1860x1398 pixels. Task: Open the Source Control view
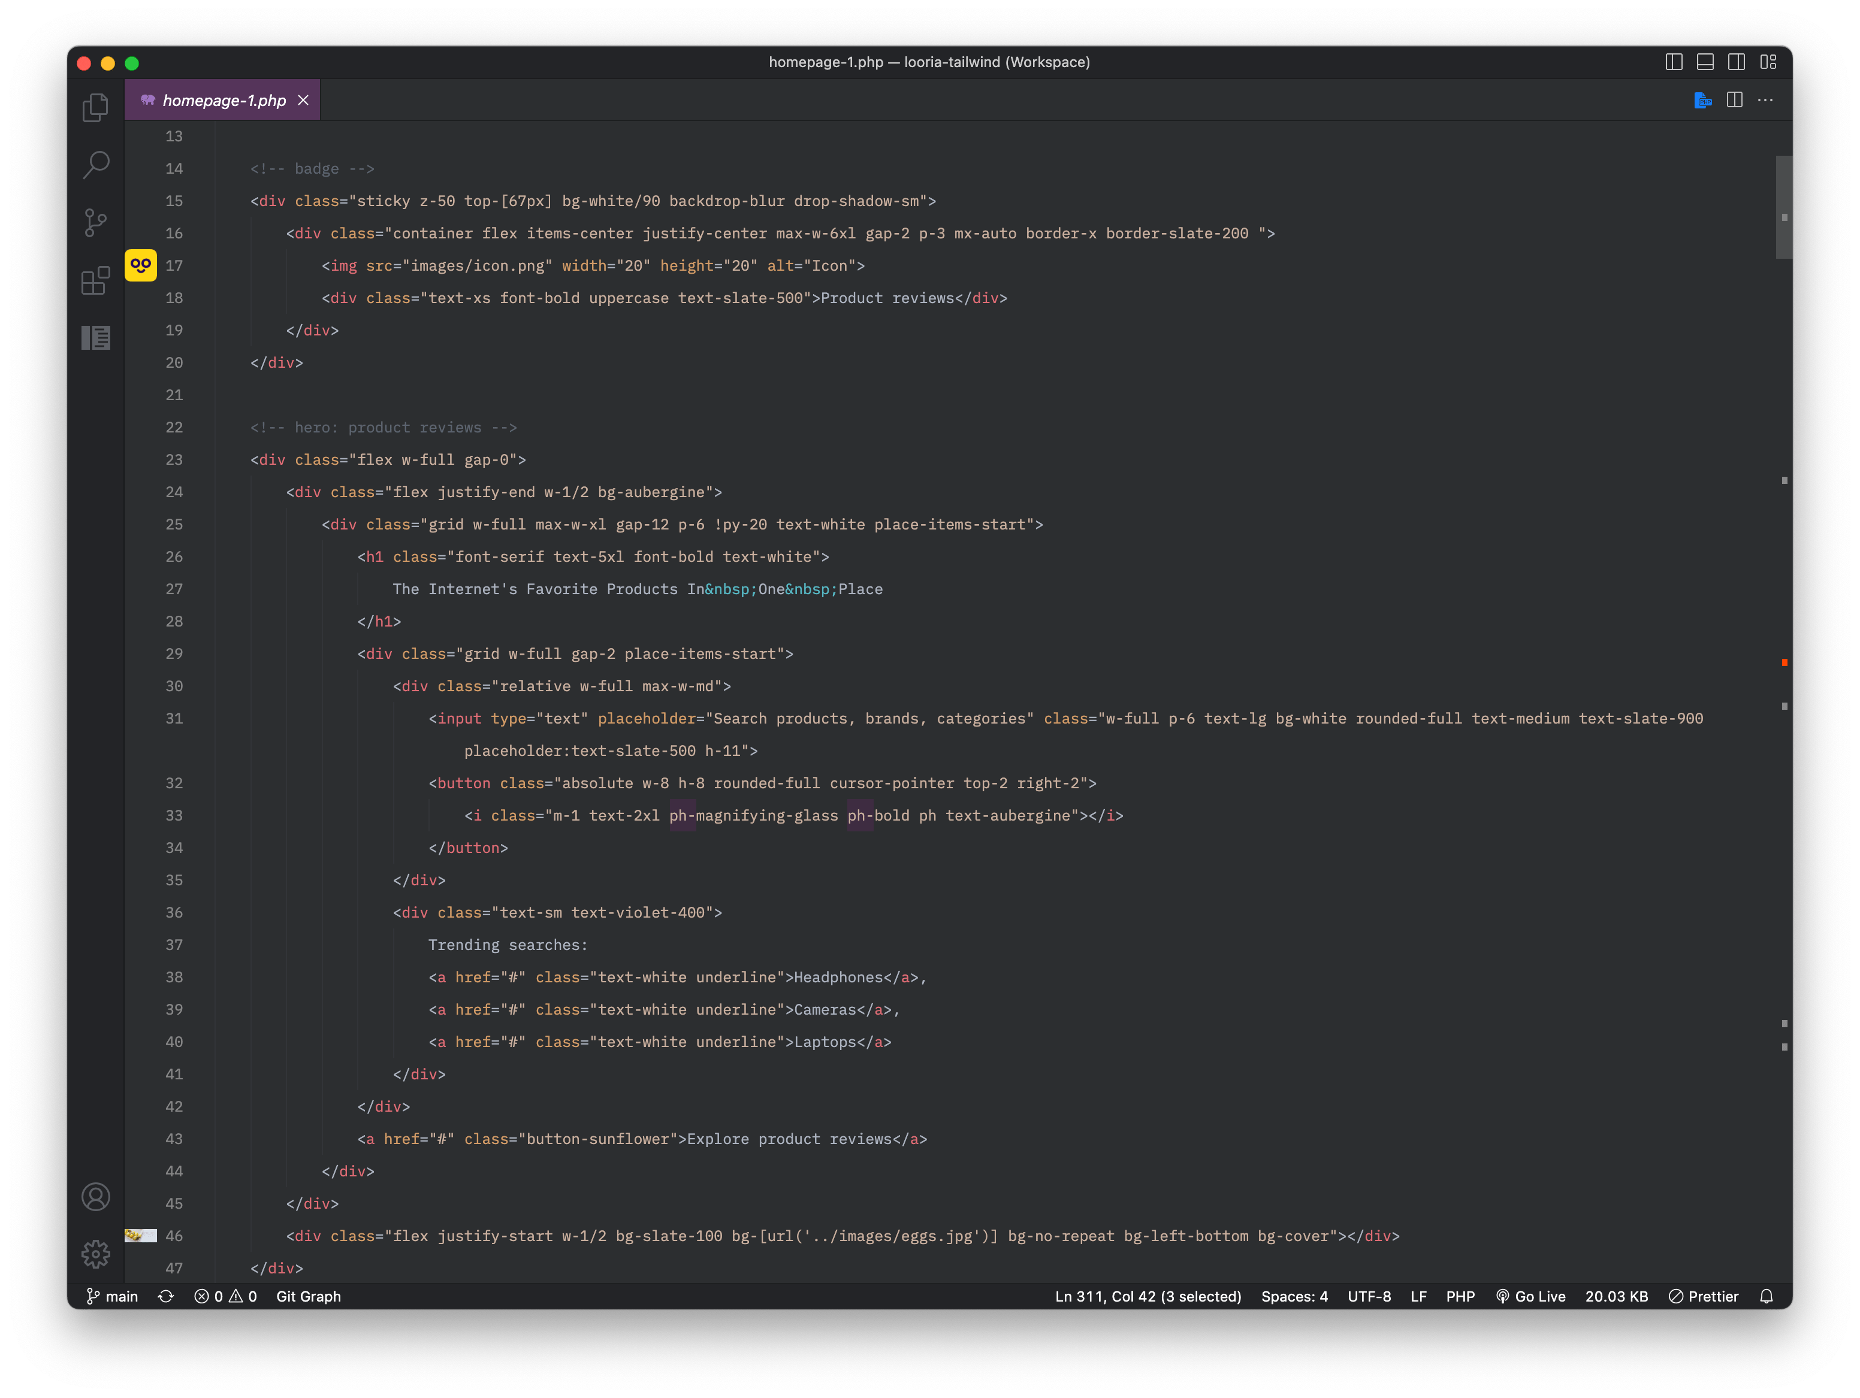(96, 223)
